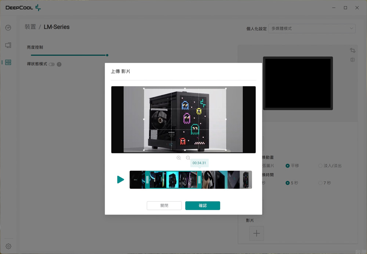Viewport: 367px width, 254px height.
Task: Open the monitor display sidebar icon
Action: pyautogui.click(x=8, y=45)
